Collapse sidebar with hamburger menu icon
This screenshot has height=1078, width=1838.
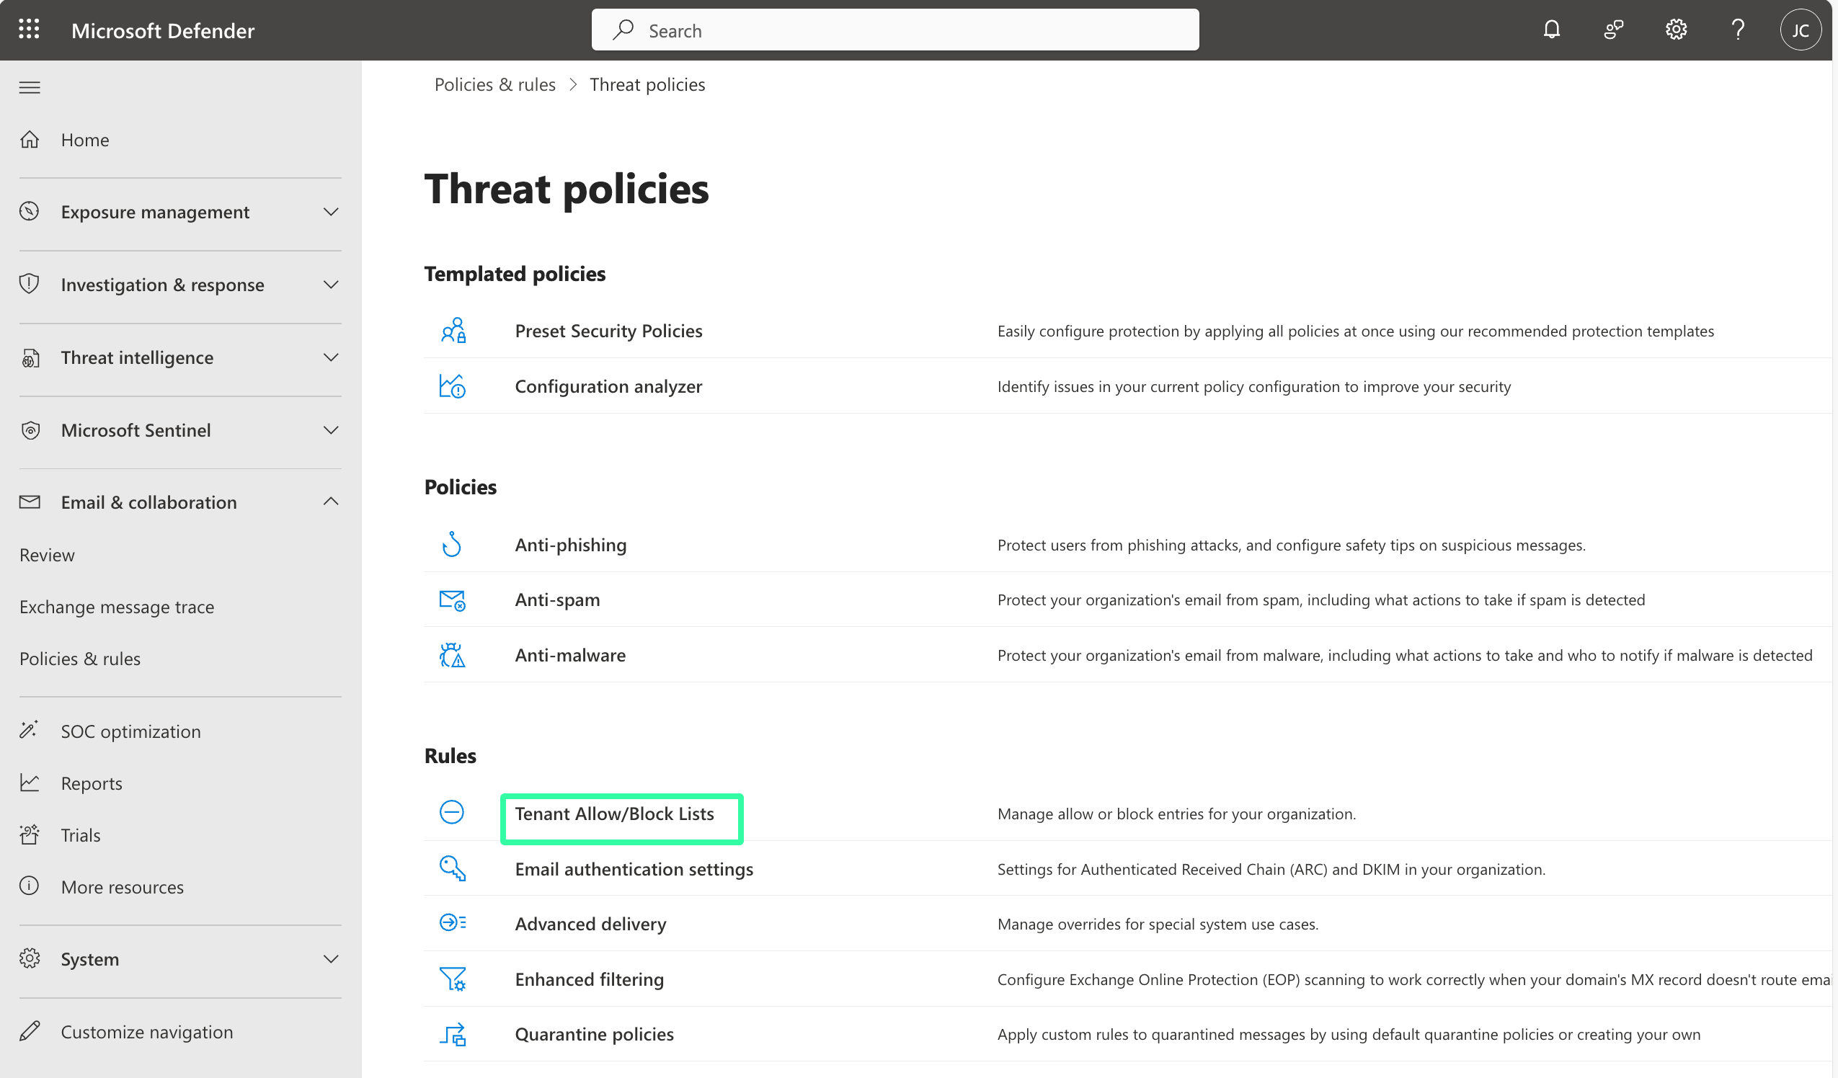29,87
